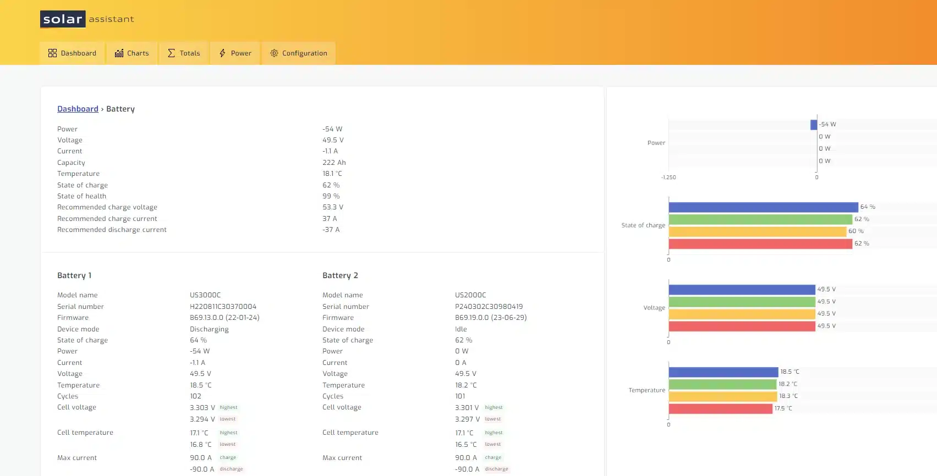Click the Discharging device mode value

209,329
